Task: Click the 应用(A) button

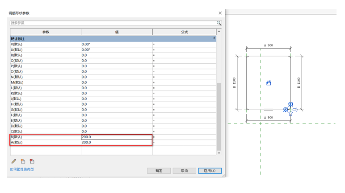Action: pyautogui.click(x=210, y=171)
